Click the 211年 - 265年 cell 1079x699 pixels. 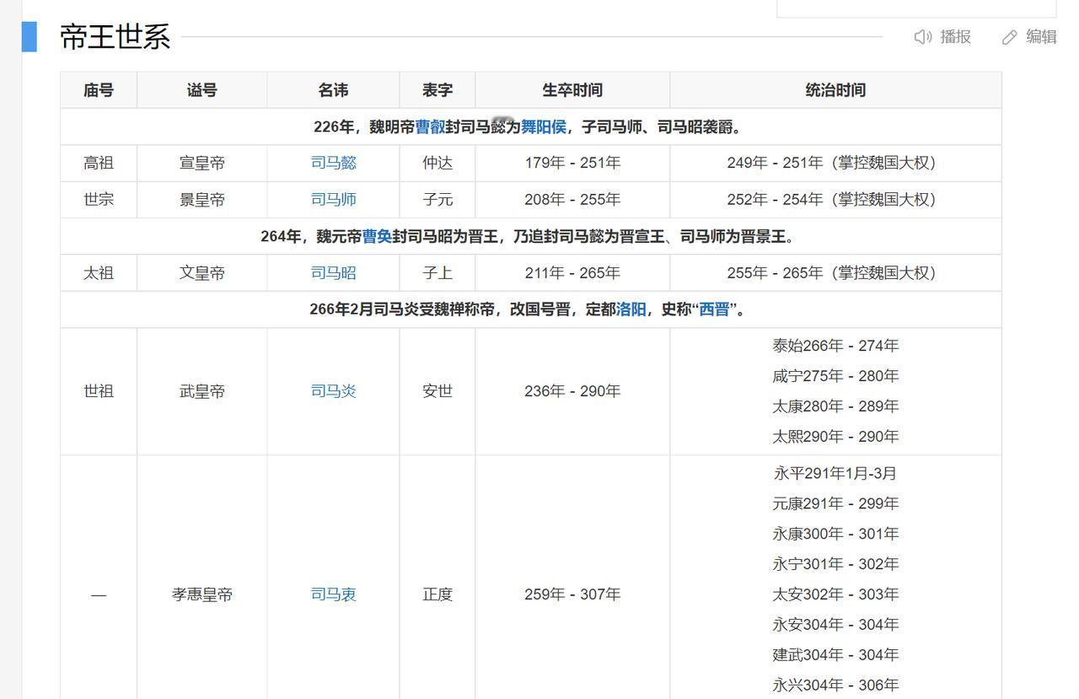coord(572,273)
